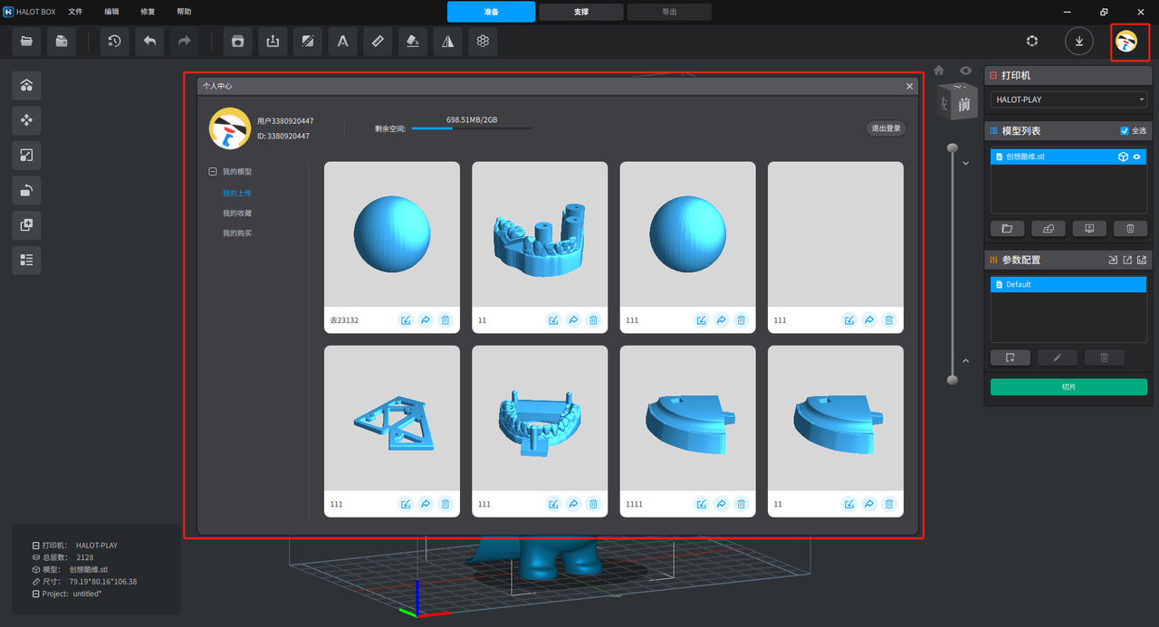The image size is (1159, 627).
Task: Click the list view sidebar icon
Action: click(26, 260)
